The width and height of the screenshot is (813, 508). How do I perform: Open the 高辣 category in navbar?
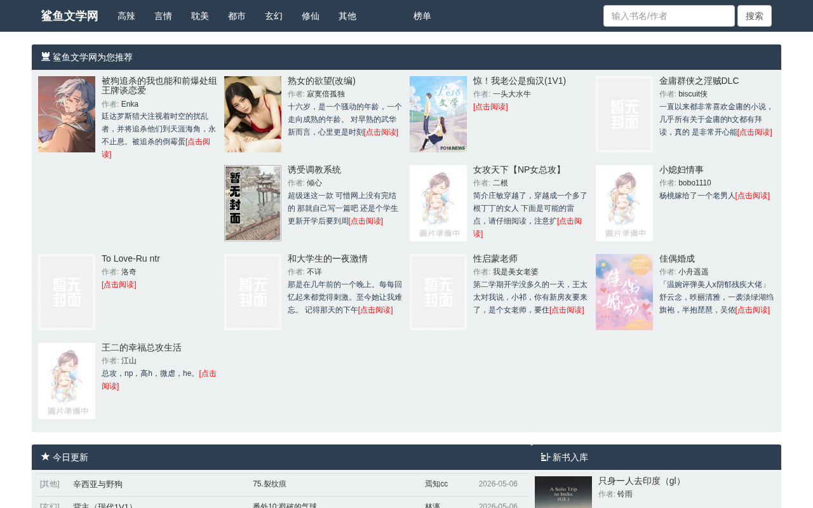[126, 16]
